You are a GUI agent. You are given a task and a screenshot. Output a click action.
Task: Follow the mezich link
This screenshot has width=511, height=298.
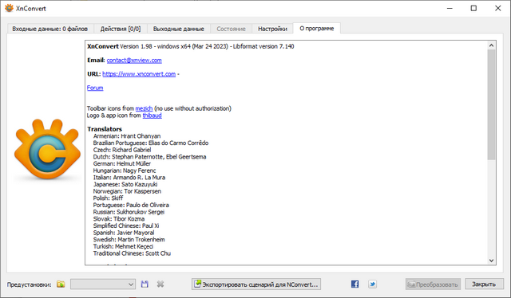tap(144, 108)
